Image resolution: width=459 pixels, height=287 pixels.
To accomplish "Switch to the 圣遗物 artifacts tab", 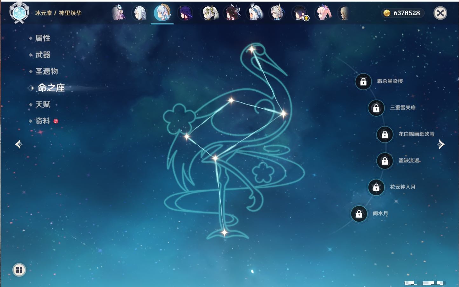I will tap(46, 71).
